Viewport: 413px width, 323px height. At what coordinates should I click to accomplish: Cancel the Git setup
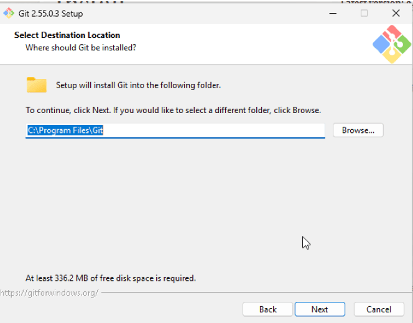click(379, 309)
